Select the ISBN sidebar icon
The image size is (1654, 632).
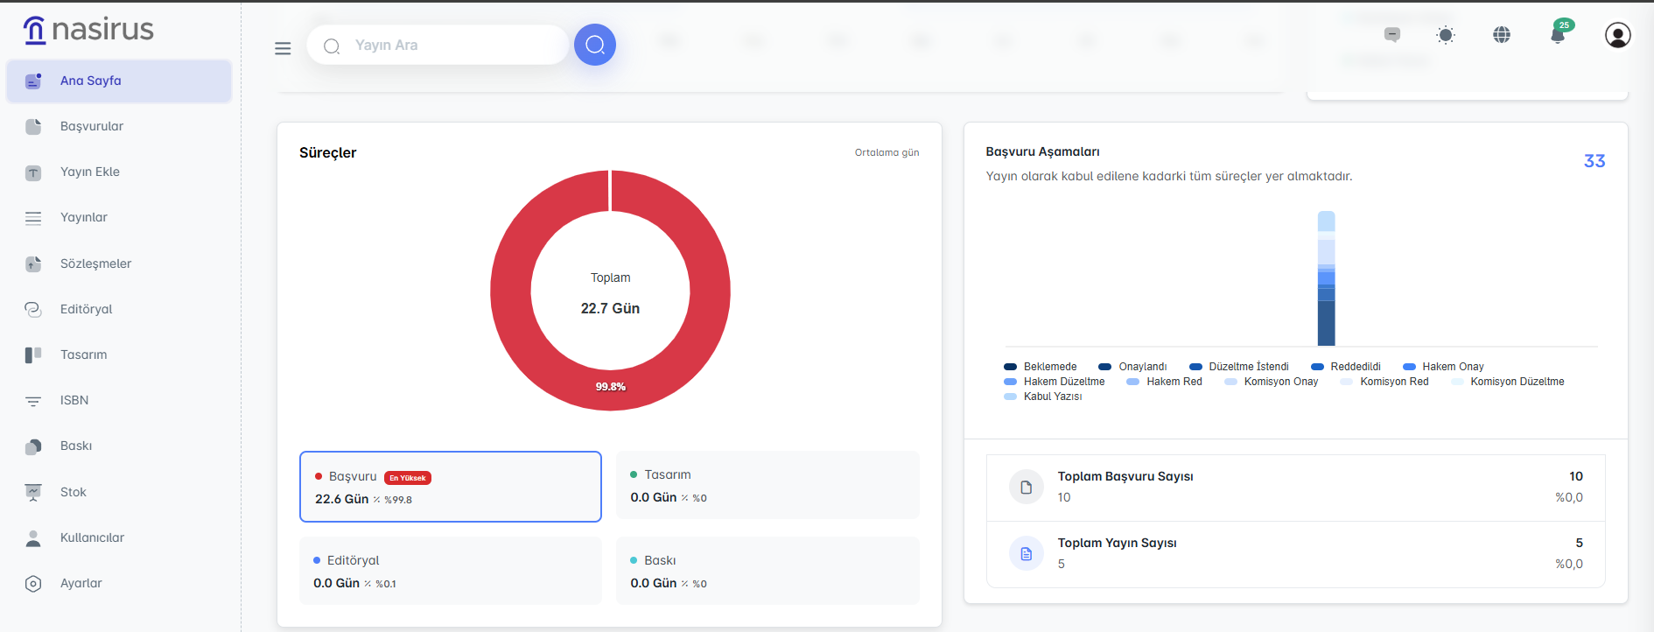click(33, 401)
